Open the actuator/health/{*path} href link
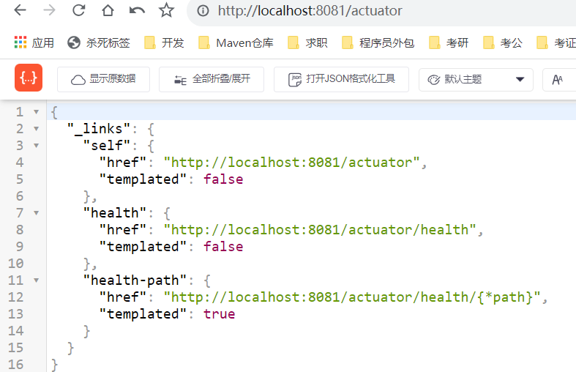This screenshot has width=576, height=372. 352,297
